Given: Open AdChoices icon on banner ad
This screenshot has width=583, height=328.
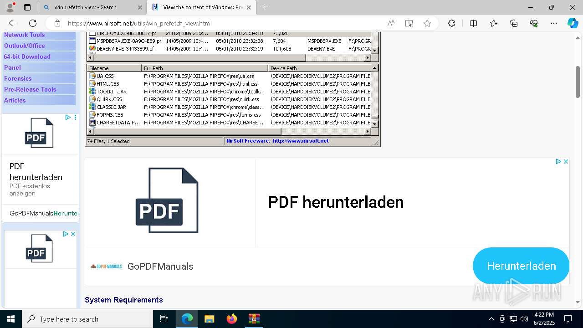Looking at the screenshot, I should click(x=558, y=161).
